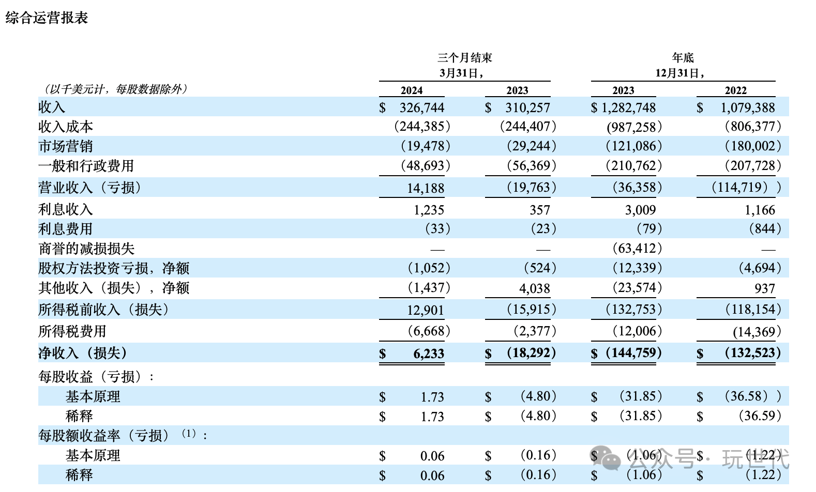
Task: Click the pre-tax income value 12,901
Action: click(426, 310)
